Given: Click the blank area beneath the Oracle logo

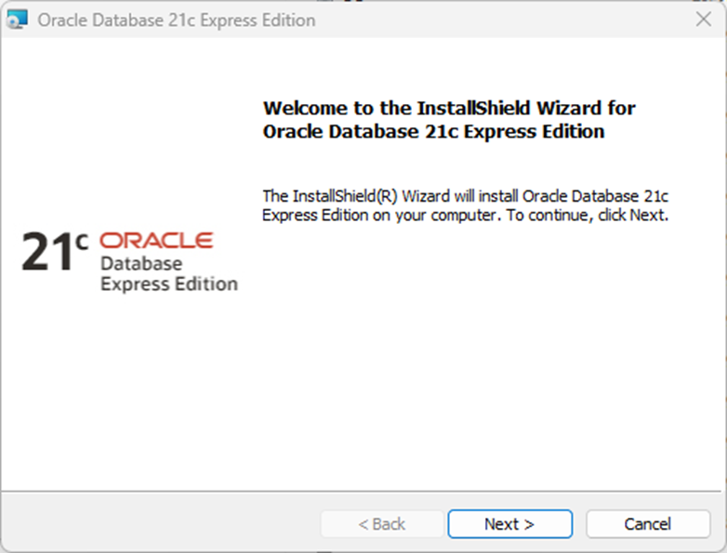Looking at the screenshot, I should click(130, 390).
